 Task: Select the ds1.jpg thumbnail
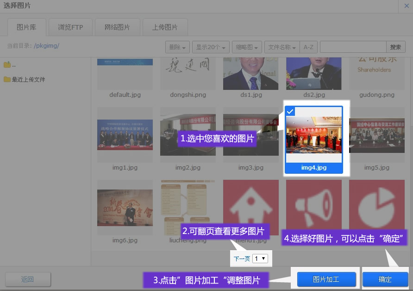coord(251,74)
